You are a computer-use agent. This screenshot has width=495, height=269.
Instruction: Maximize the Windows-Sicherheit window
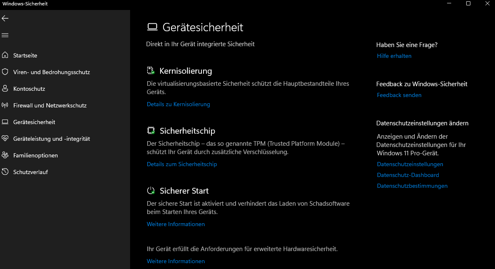click(x=468, y=4)
